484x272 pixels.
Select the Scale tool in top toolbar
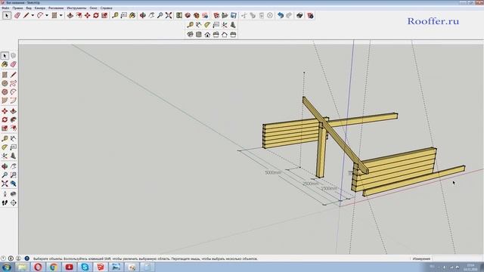[104, 15]
